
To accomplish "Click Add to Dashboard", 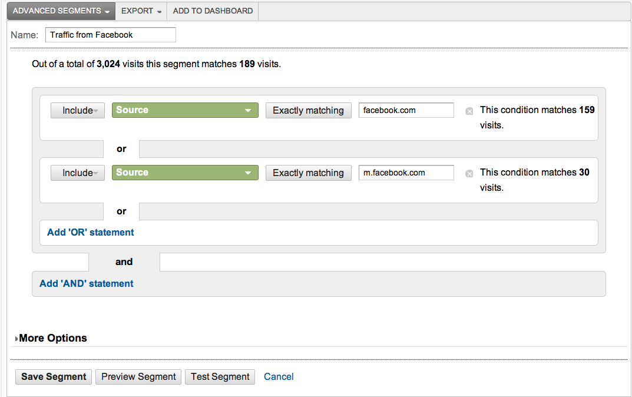I will coord(213,11).
